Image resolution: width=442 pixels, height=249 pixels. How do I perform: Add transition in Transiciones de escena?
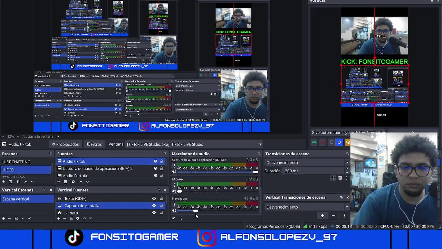pyautogui.click(x=333, y=178)
